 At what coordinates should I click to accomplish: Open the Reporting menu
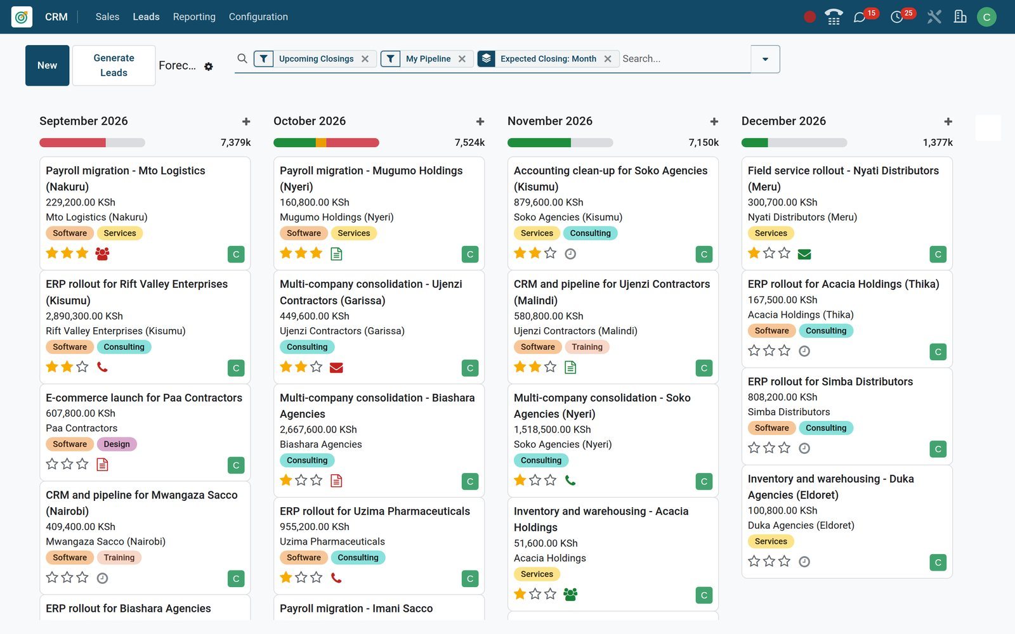(194, 17)
